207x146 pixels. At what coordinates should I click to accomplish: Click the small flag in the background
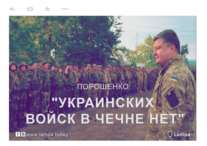[x=149, y=60]
